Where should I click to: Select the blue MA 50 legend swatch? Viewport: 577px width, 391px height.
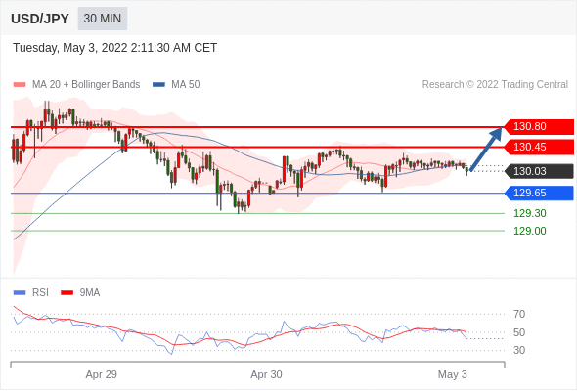coord(158,85)
